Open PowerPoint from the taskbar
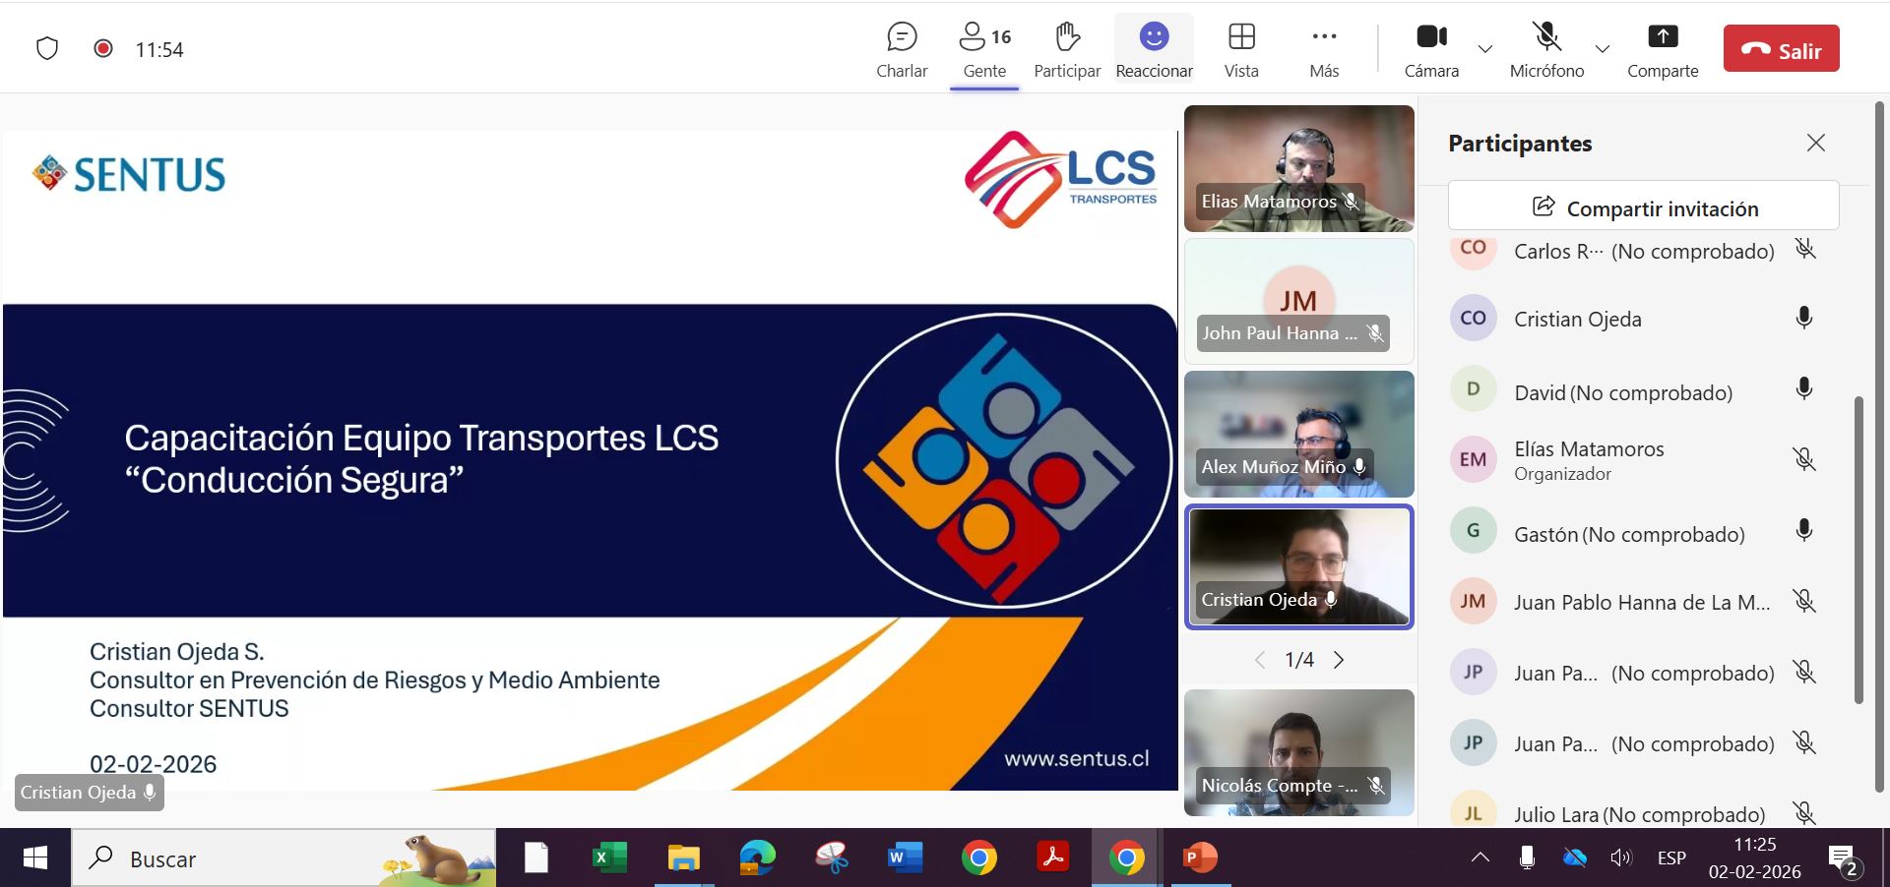1890x887 pixels. [1197, 857]
